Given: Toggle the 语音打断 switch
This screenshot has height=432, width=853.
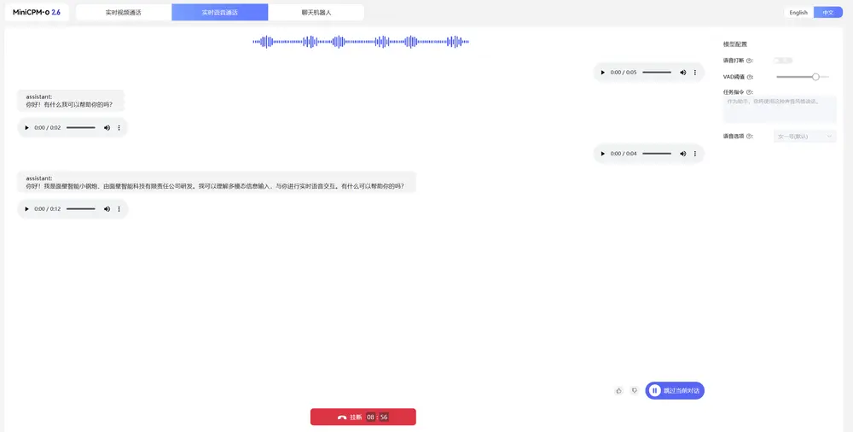Looking at the screenshot, I should click(783, 61).
